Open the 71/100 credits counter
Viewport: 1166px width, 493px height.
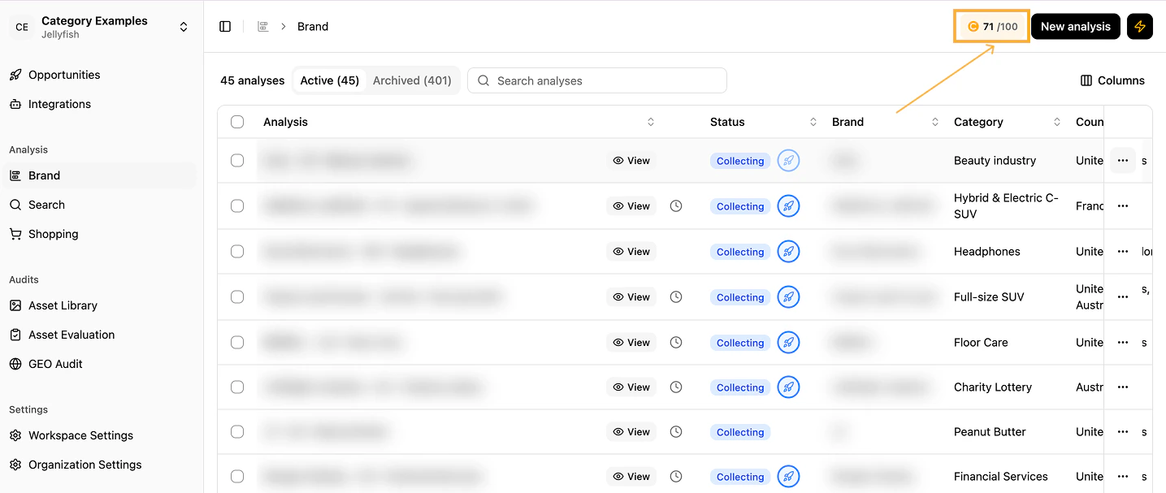pos(993,27)
